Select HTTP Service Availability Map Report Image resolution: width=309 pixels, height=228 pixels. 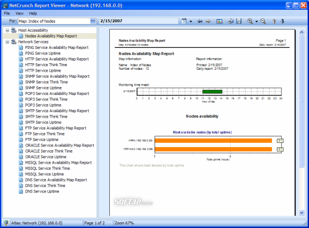(x=57, y=59)
